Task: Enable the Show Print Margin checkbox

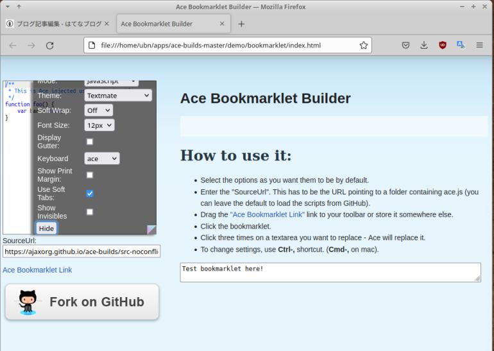Action: [90, 175]
